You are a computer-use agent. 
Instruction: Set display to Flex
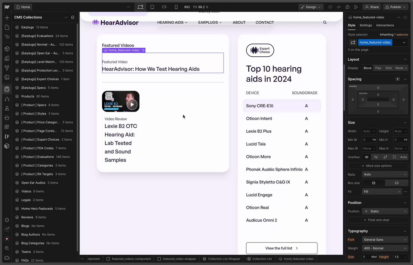(x=378, y=68)
